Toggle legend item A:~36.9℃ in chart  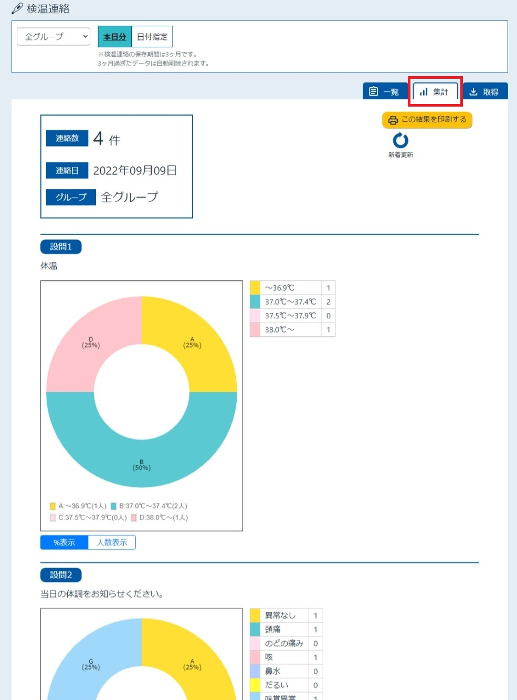(x=78, y=506)
